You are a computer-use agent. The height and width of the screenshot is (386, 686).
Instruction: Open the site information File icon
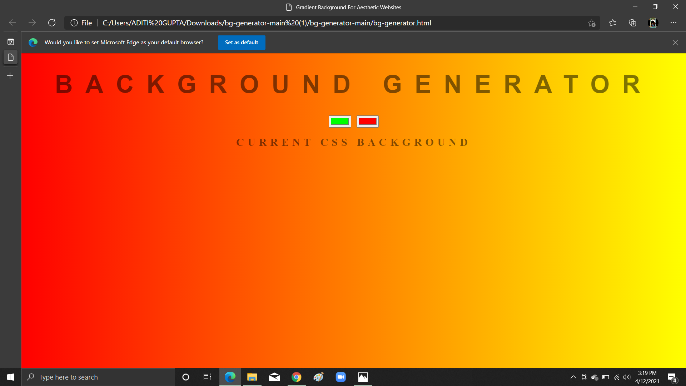pyautogui.click(x=74, y=23)
